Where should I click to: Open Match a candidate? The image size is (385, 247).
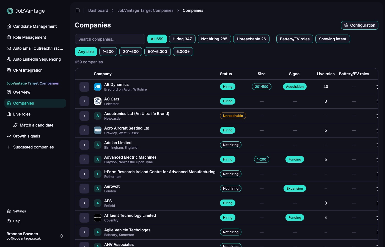click(x=38, y=125)
